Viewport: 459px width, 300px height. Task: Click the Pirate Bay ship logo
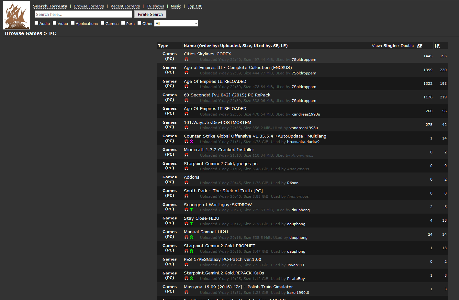point(17,16)
